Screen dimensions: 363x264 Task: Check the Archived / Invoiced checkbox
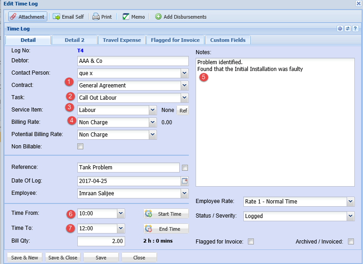click(351, 242)
